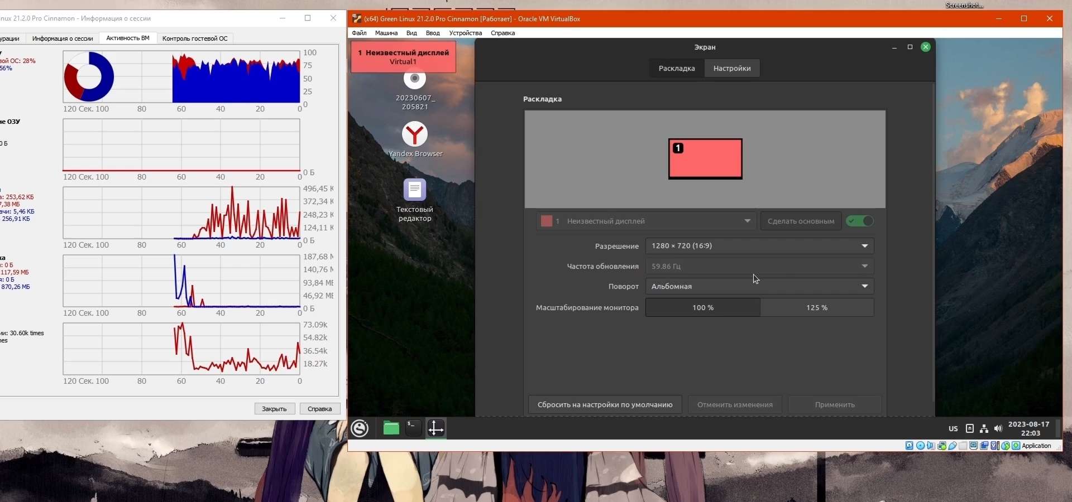1072x502 pixels.
Task: Click the Применить button
Action: pos(835,404)
